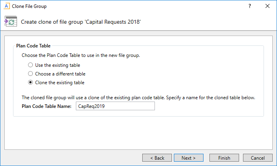Viewport: 277px width, 166px height.
Task: Click the question mark help button
Action: tap(250, 6)
